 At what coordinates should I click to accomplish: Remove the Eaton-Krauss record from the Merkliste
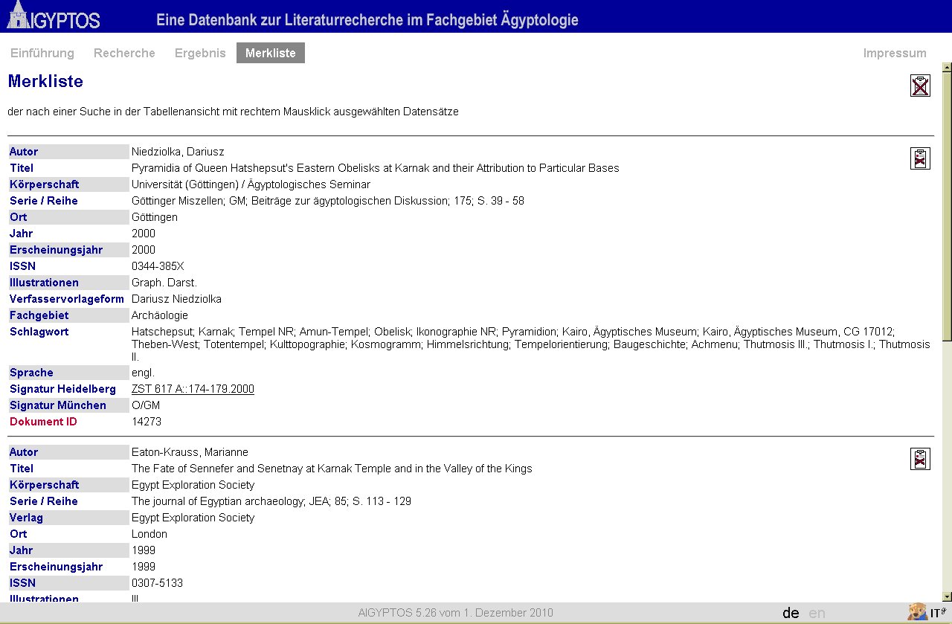coord(920,459)
